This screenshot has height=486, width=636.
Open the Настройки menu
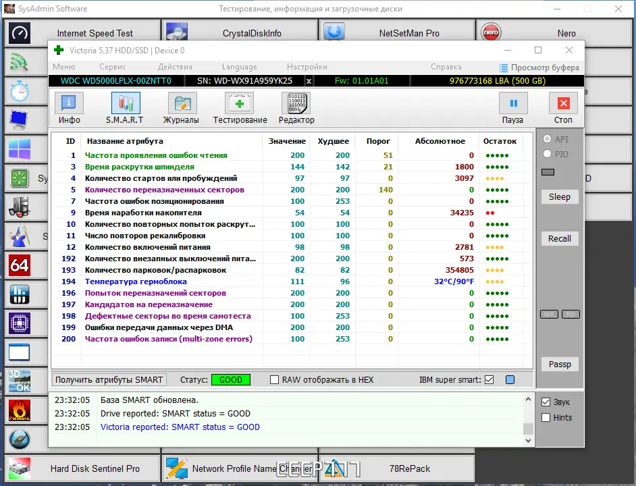(x=307, y=67)
